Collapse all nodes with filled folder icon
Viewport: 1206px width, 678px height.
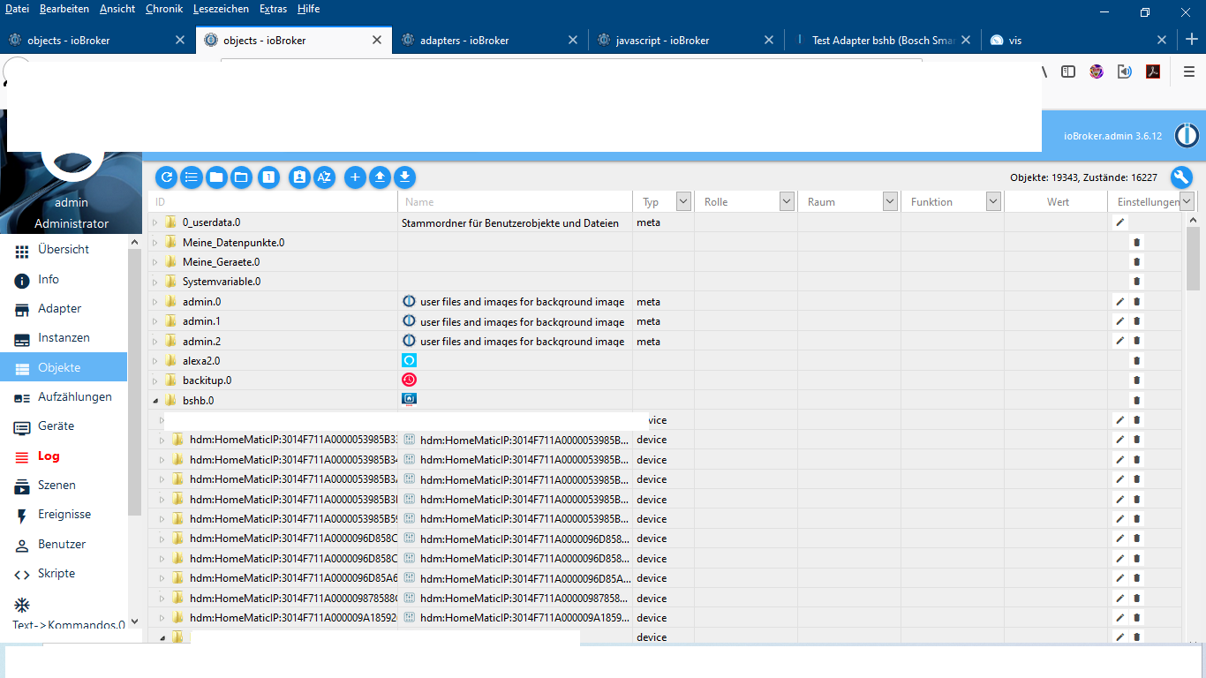click(216, 177)
